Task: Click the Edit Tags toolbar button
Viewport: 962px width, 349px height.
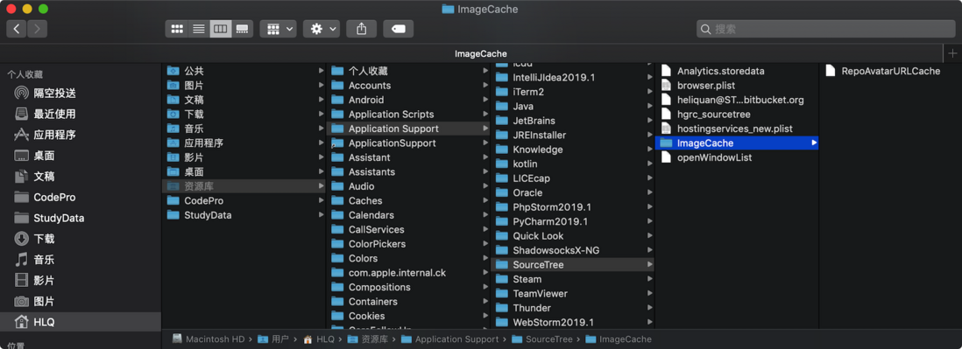Action: [x=398, y=29]
